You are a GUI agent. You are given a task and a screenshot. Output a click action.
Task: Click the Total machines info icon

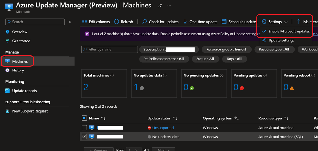click(x=112, y=75)
